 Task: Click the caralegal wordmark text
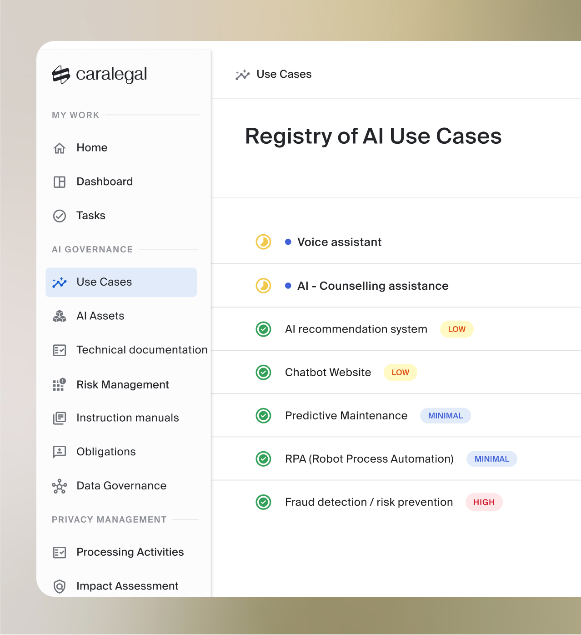(x=111, y=74)
